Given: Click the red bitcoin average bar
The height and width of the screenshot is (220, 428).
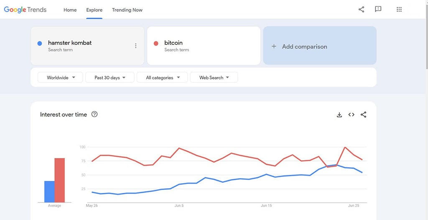Looking at the screenshot, I should coord(59,180).
